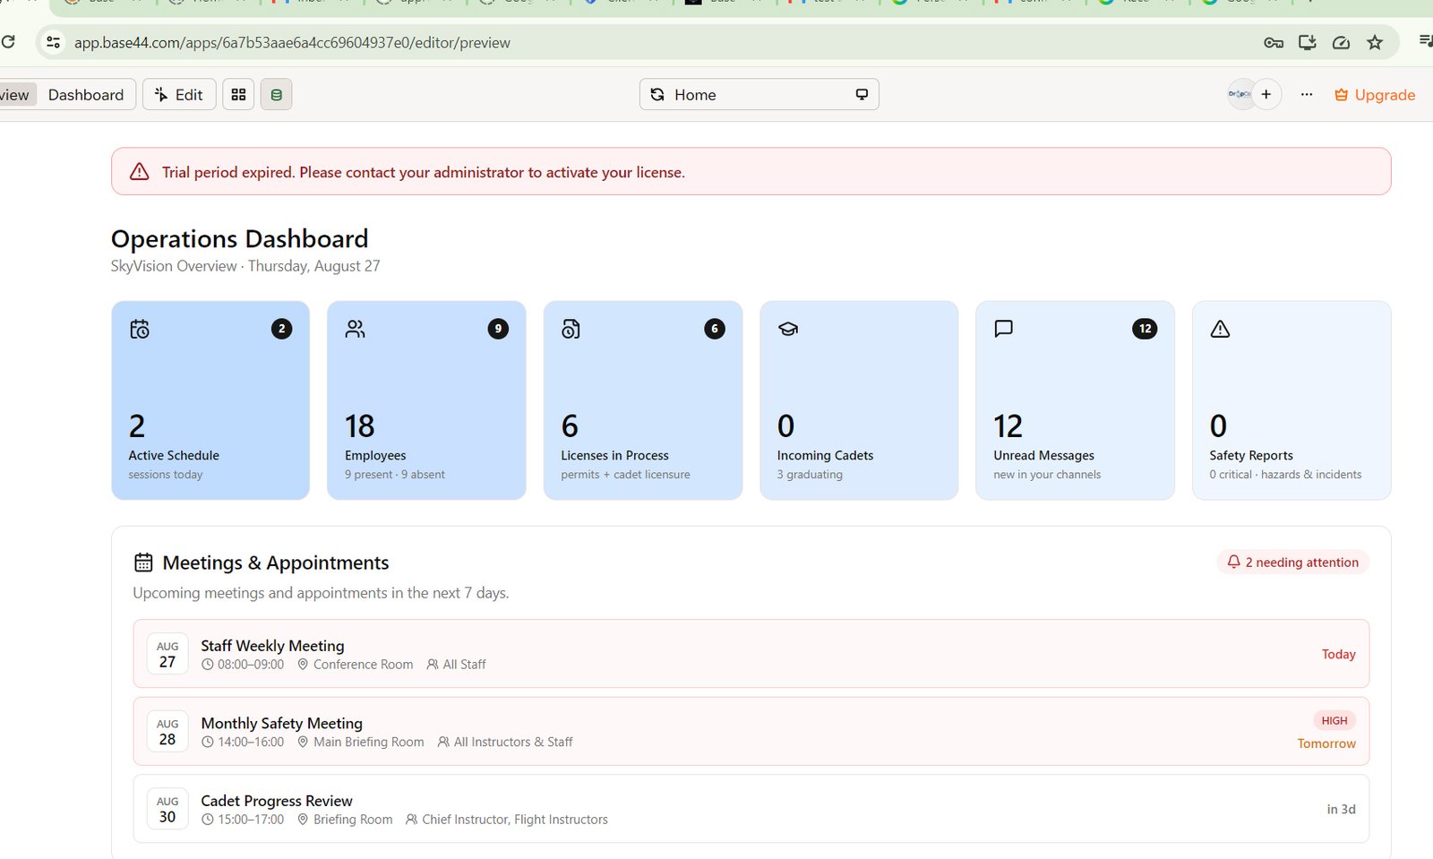Click the trial expired warning triangle icon
Image resolution: width=1433 pixels, height=859 pixels.
[140, 172]
